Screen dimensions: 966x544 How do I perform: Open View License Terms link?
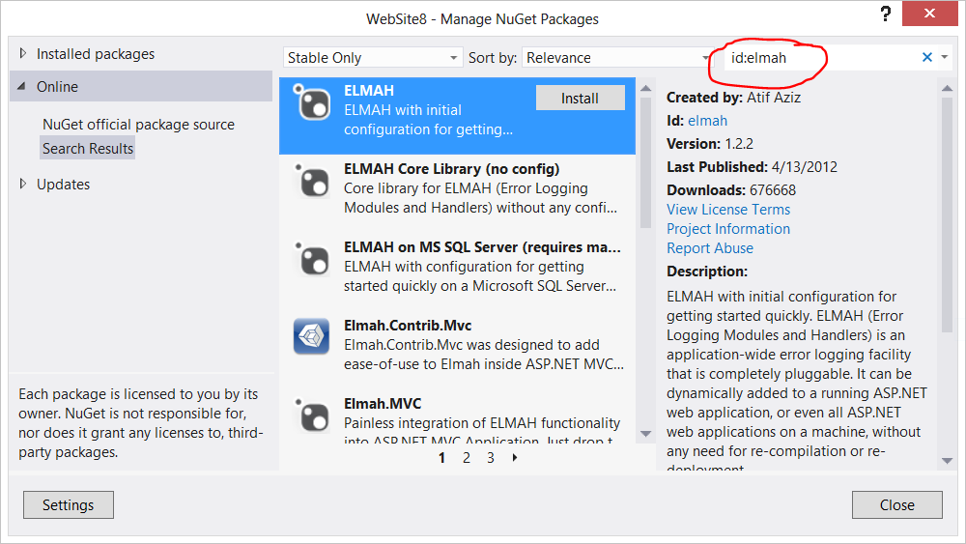[727, 210]
